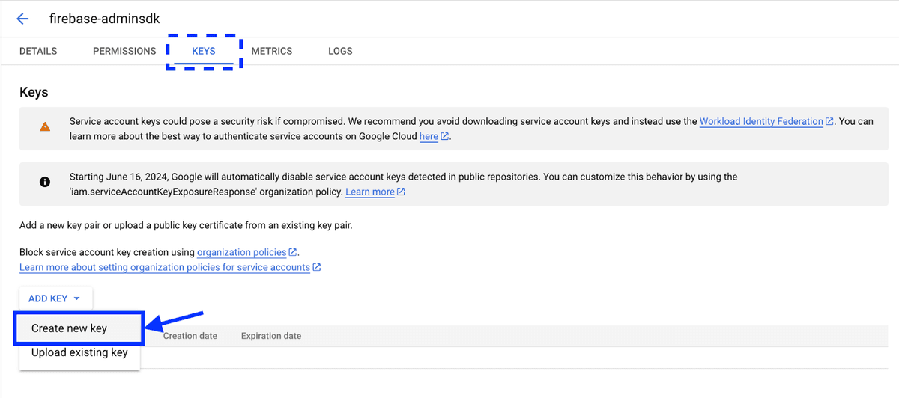Open the PERMISSIONS tab
Viewport: 899px width, 398px height.
(x=124, y=51)
